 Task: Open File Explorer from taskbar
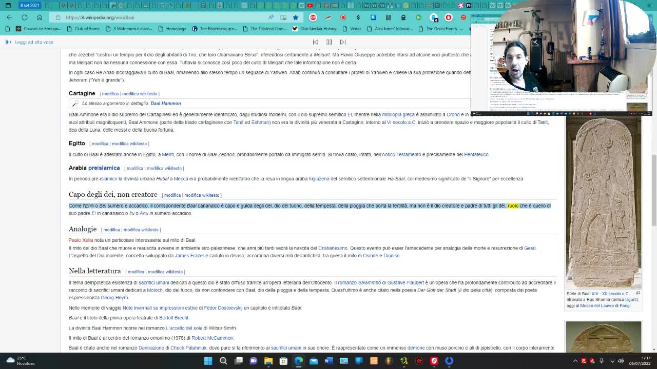coord(268,361)
